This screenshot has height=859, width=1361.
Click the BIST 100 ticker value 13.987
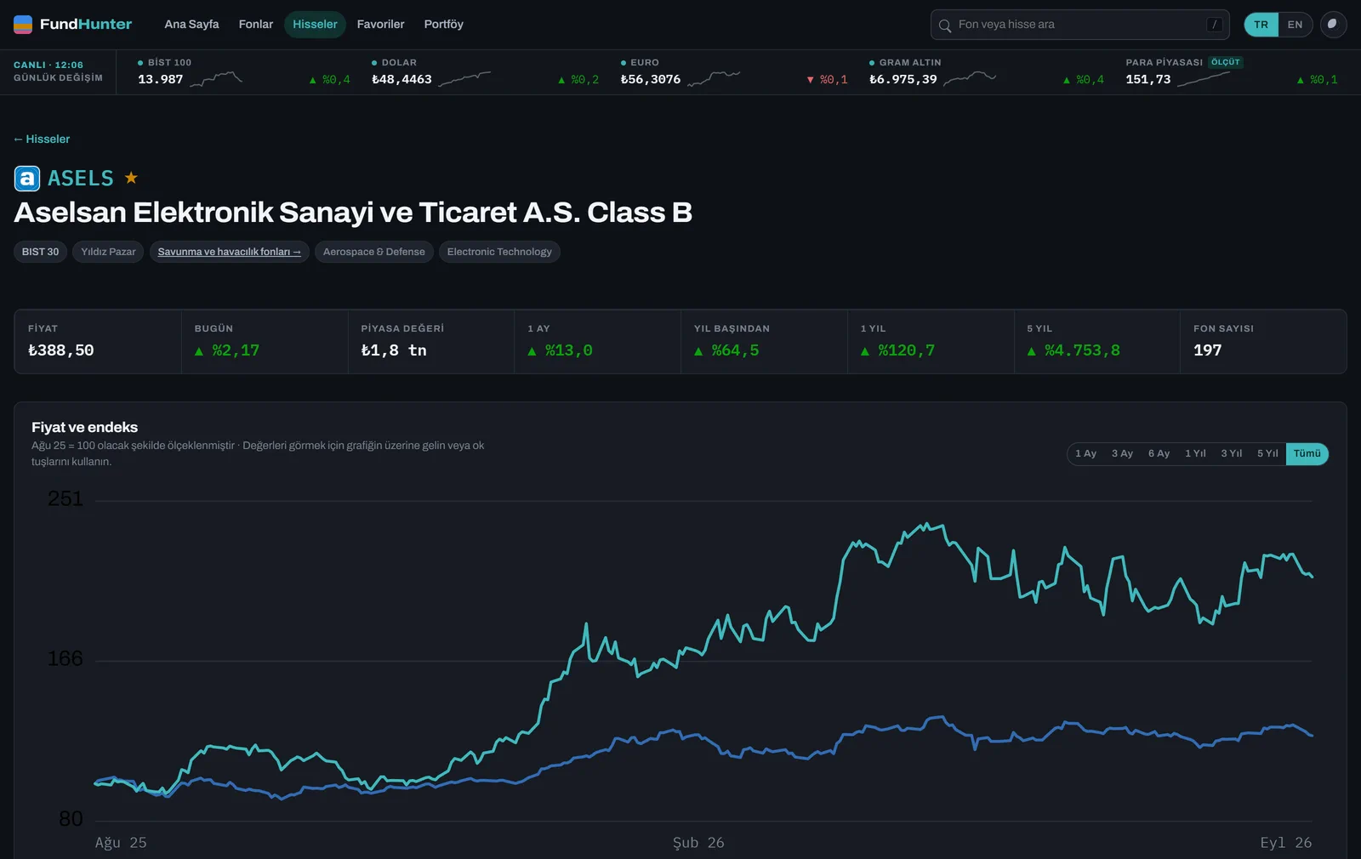161,79
